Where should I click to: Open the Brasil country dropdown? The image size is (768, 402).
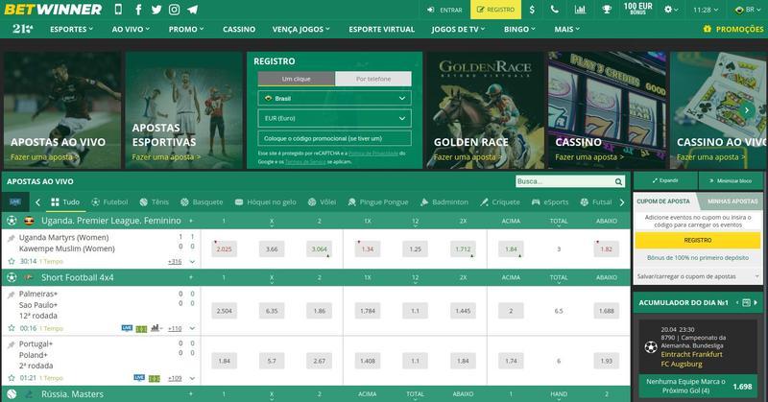[x=334, y=99]
